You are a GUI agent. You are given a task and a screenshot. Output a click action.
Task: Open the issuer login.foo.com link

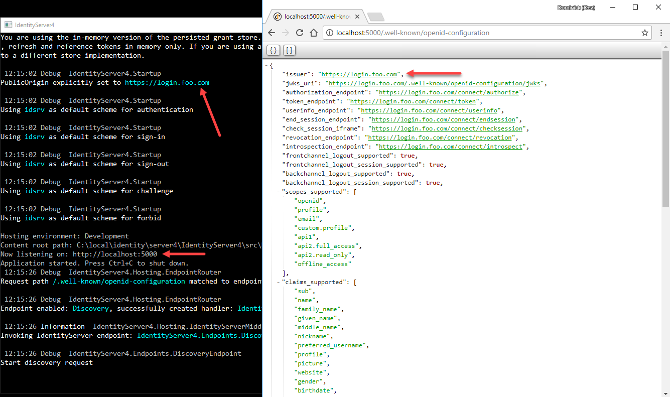[x=358, y=74]
